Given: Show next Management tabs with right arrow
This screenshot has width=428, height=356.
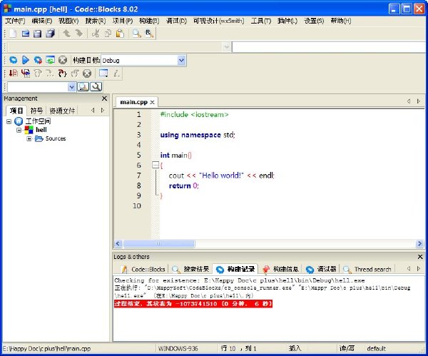Looking at the screenshot, I should point(103,110).
